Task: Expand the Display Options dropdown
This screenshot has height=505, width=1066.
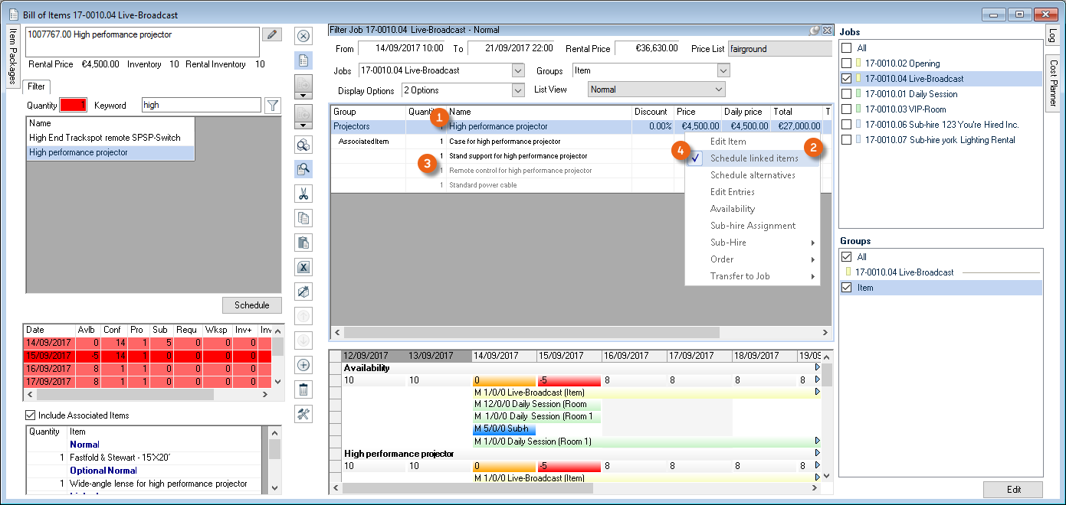Action: (517, 90)
